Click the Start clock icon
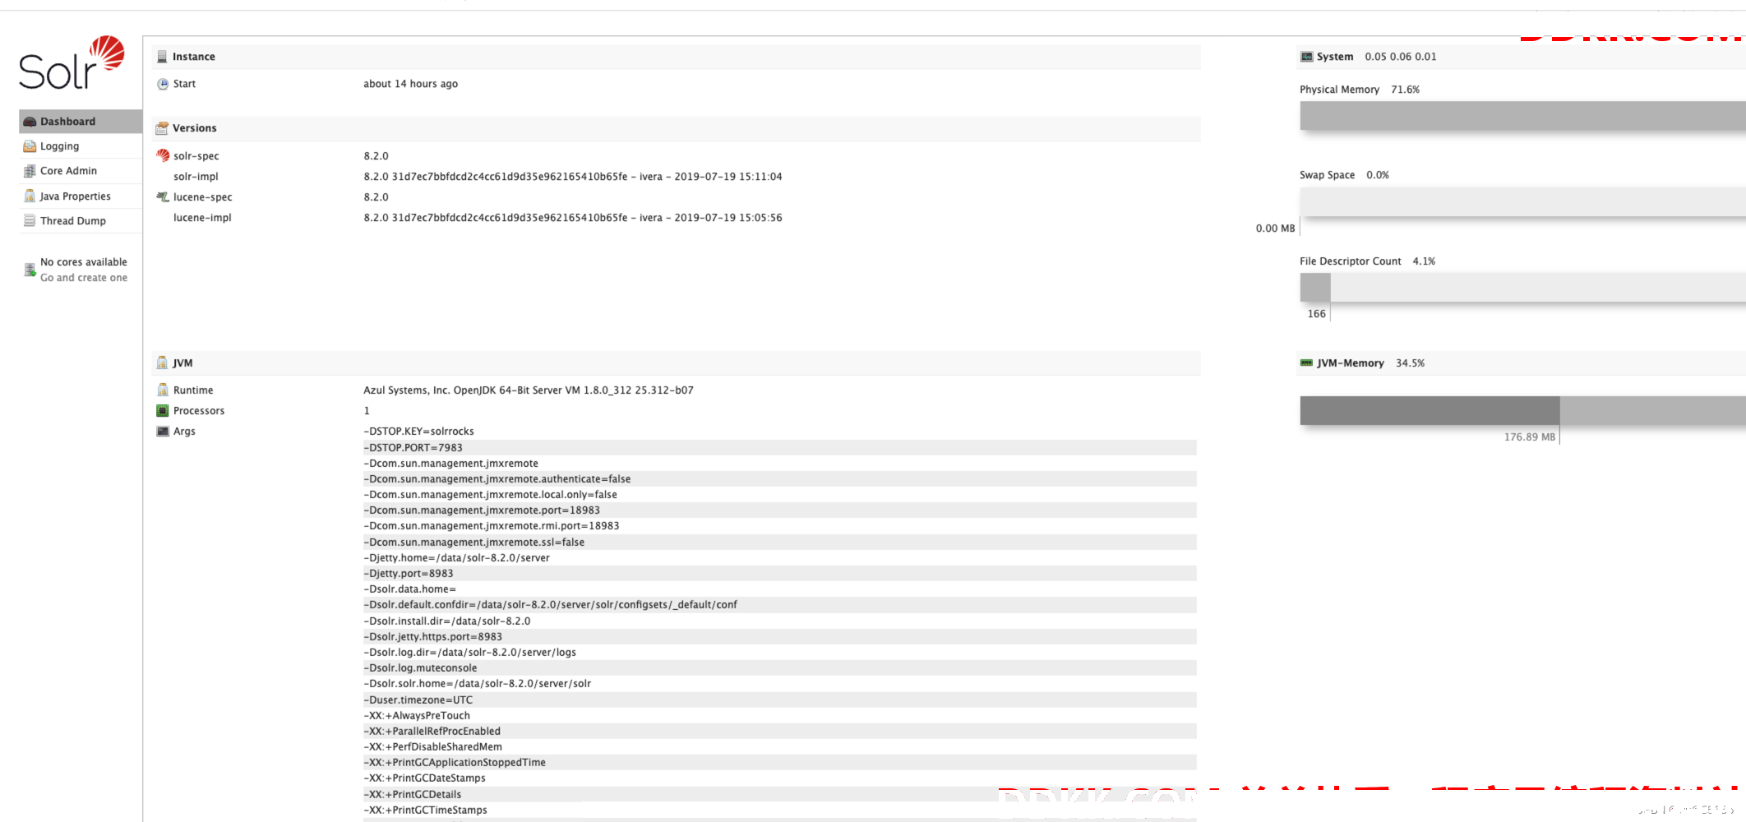Viewport: 1746px width, 822px height. point(163,84)
